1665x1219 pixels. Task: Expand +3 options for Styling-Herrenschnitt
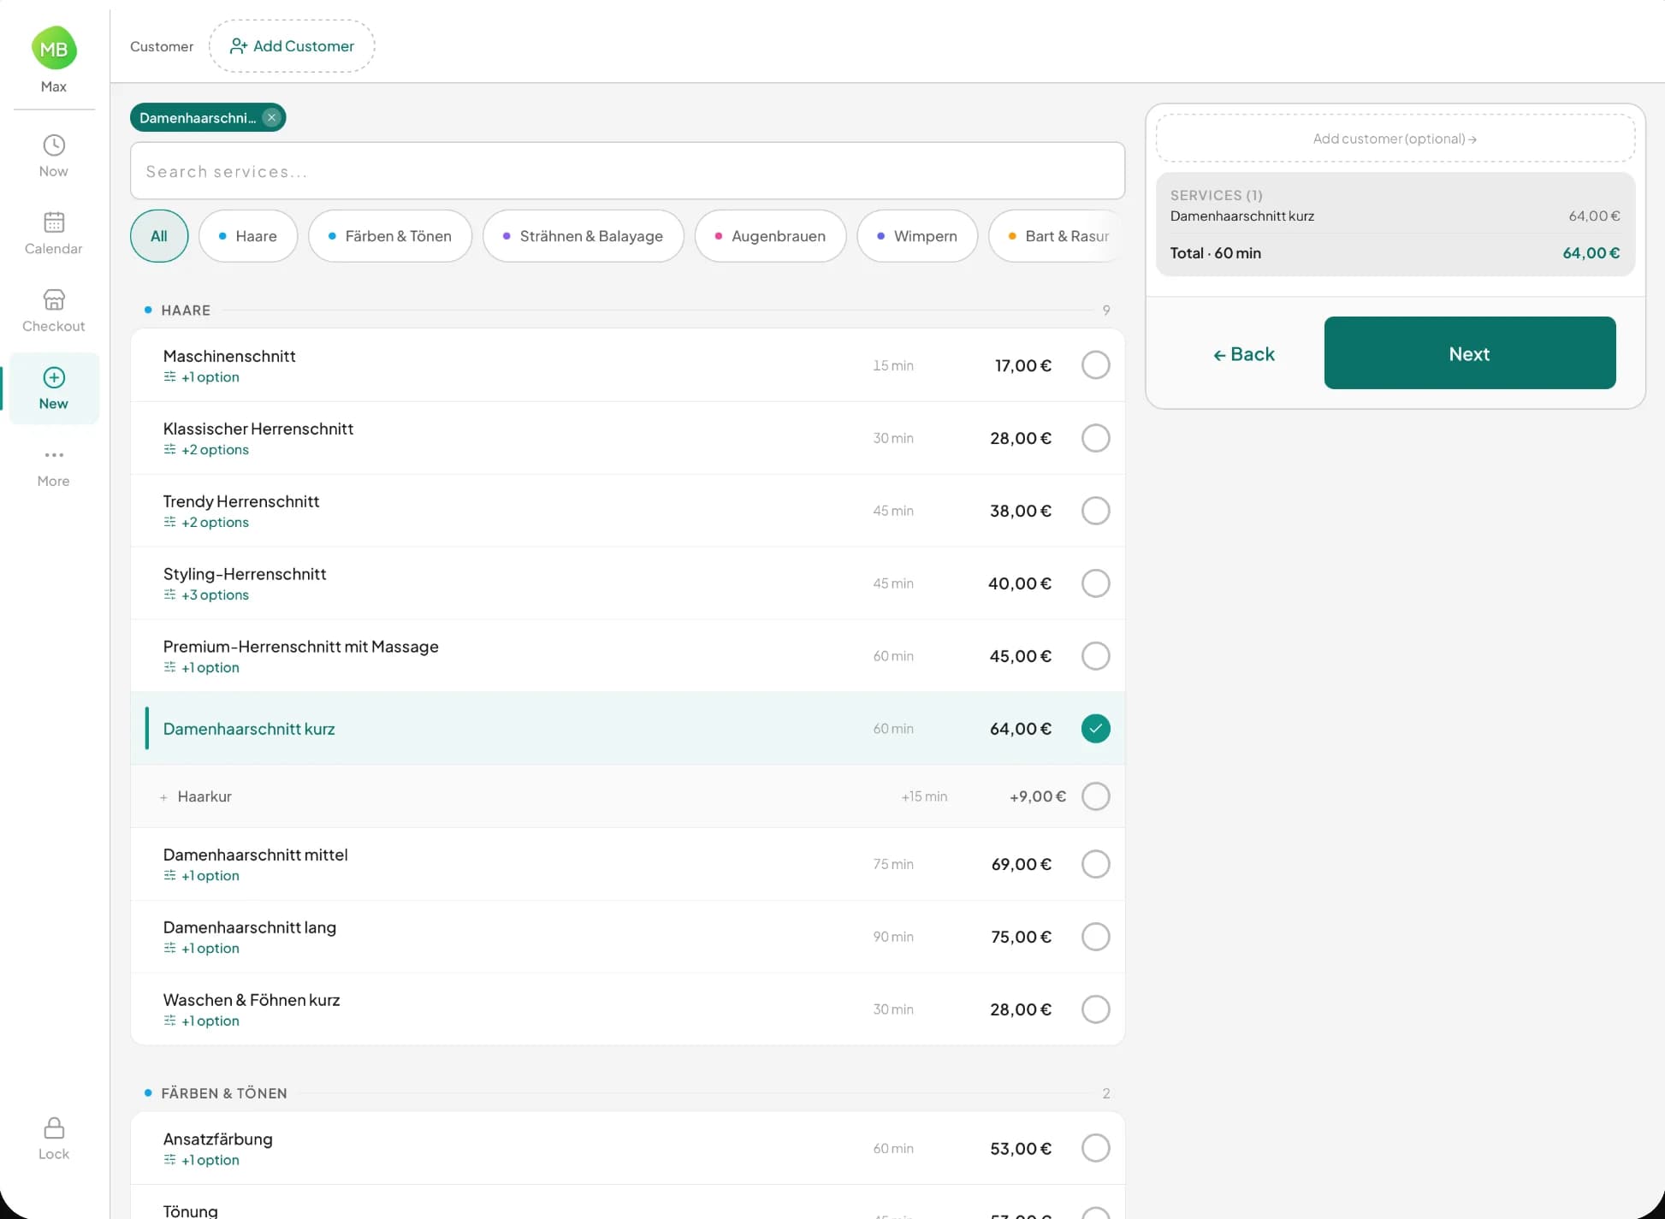point(206,595)
